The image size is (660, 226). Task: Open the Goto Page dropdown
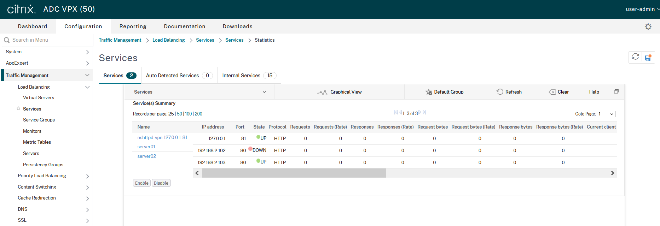pyautogui.click(x=606, y=114)
